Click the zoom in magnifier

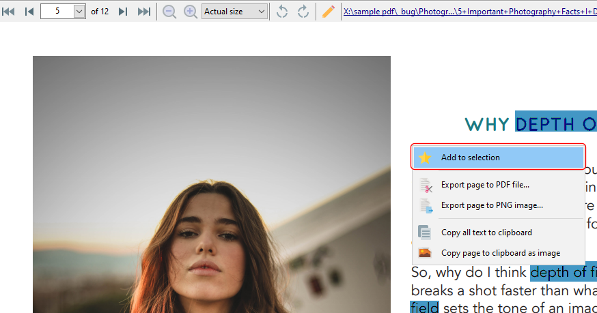tap(191, 12)
